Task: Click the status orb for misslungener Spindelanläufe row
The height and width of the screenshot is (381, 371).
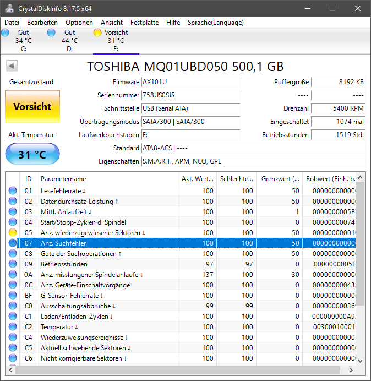Action: 13,274
